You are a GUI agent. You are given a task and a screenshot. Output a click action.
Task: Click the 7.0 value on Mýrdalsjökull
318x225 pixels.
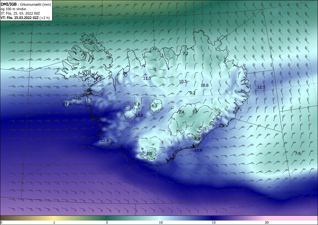point(149,154)
